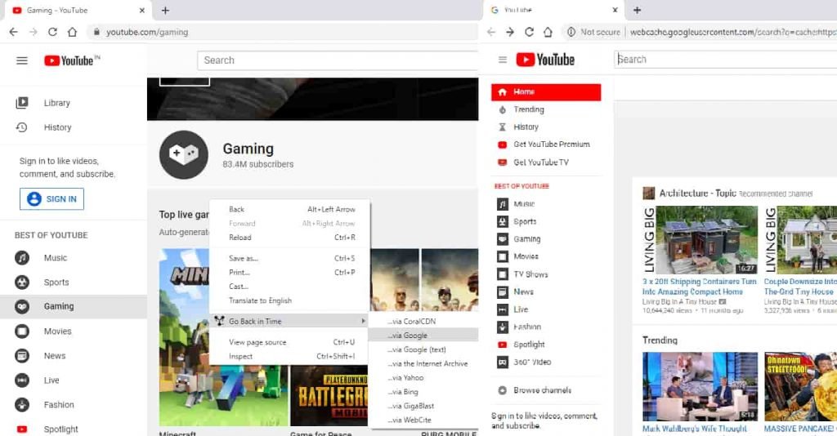Screen dimensions: 837x436
Task: Select the Movies icon in left sidebar
Action: [x=22, y=331]
